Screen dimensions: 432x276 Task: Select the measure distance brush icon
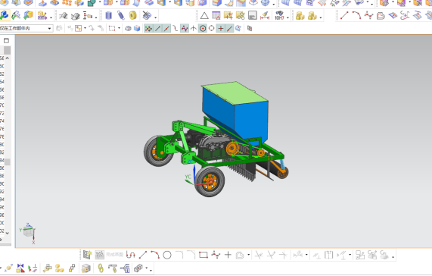click(x=265, y=15)
